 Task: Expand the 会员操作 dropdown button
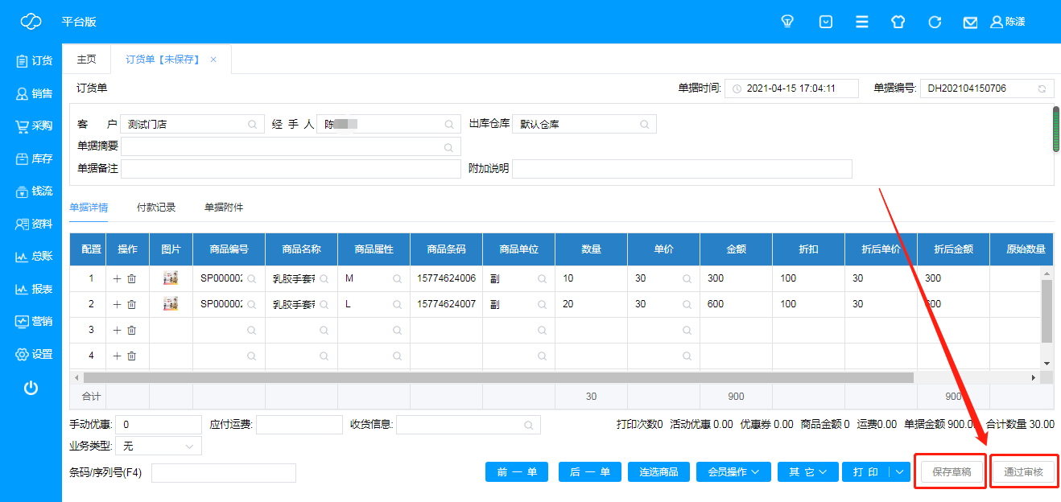click(x=733, y=472)
